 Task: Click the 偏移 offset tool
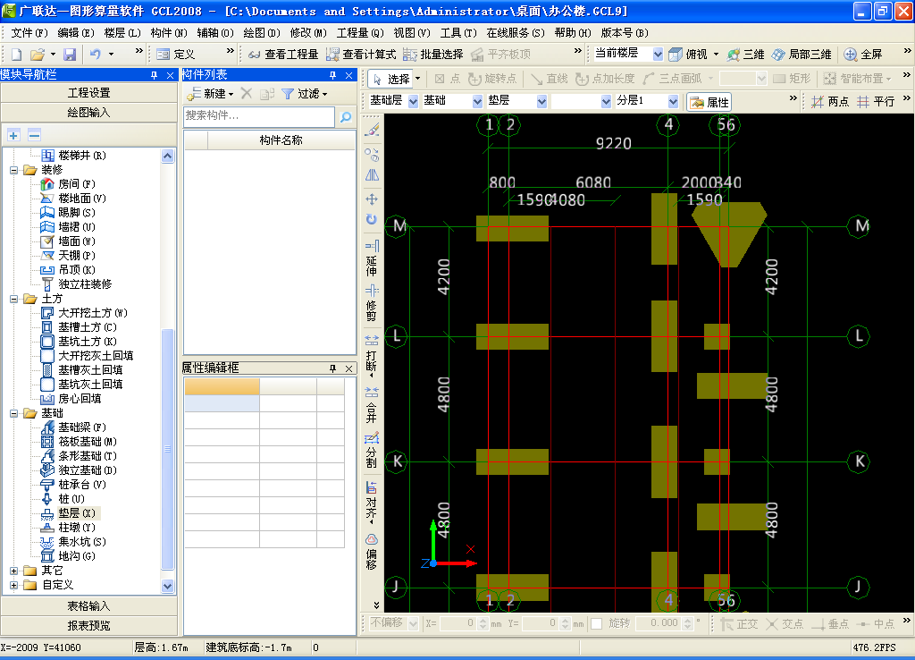coord(372,551)
